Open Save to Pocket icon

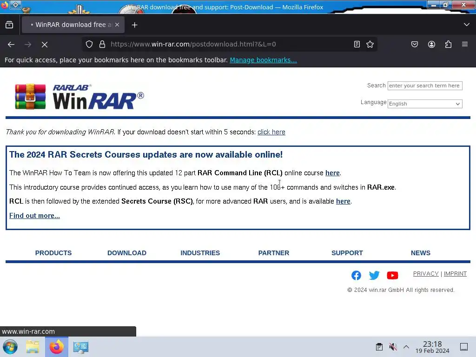coord(414,44)
